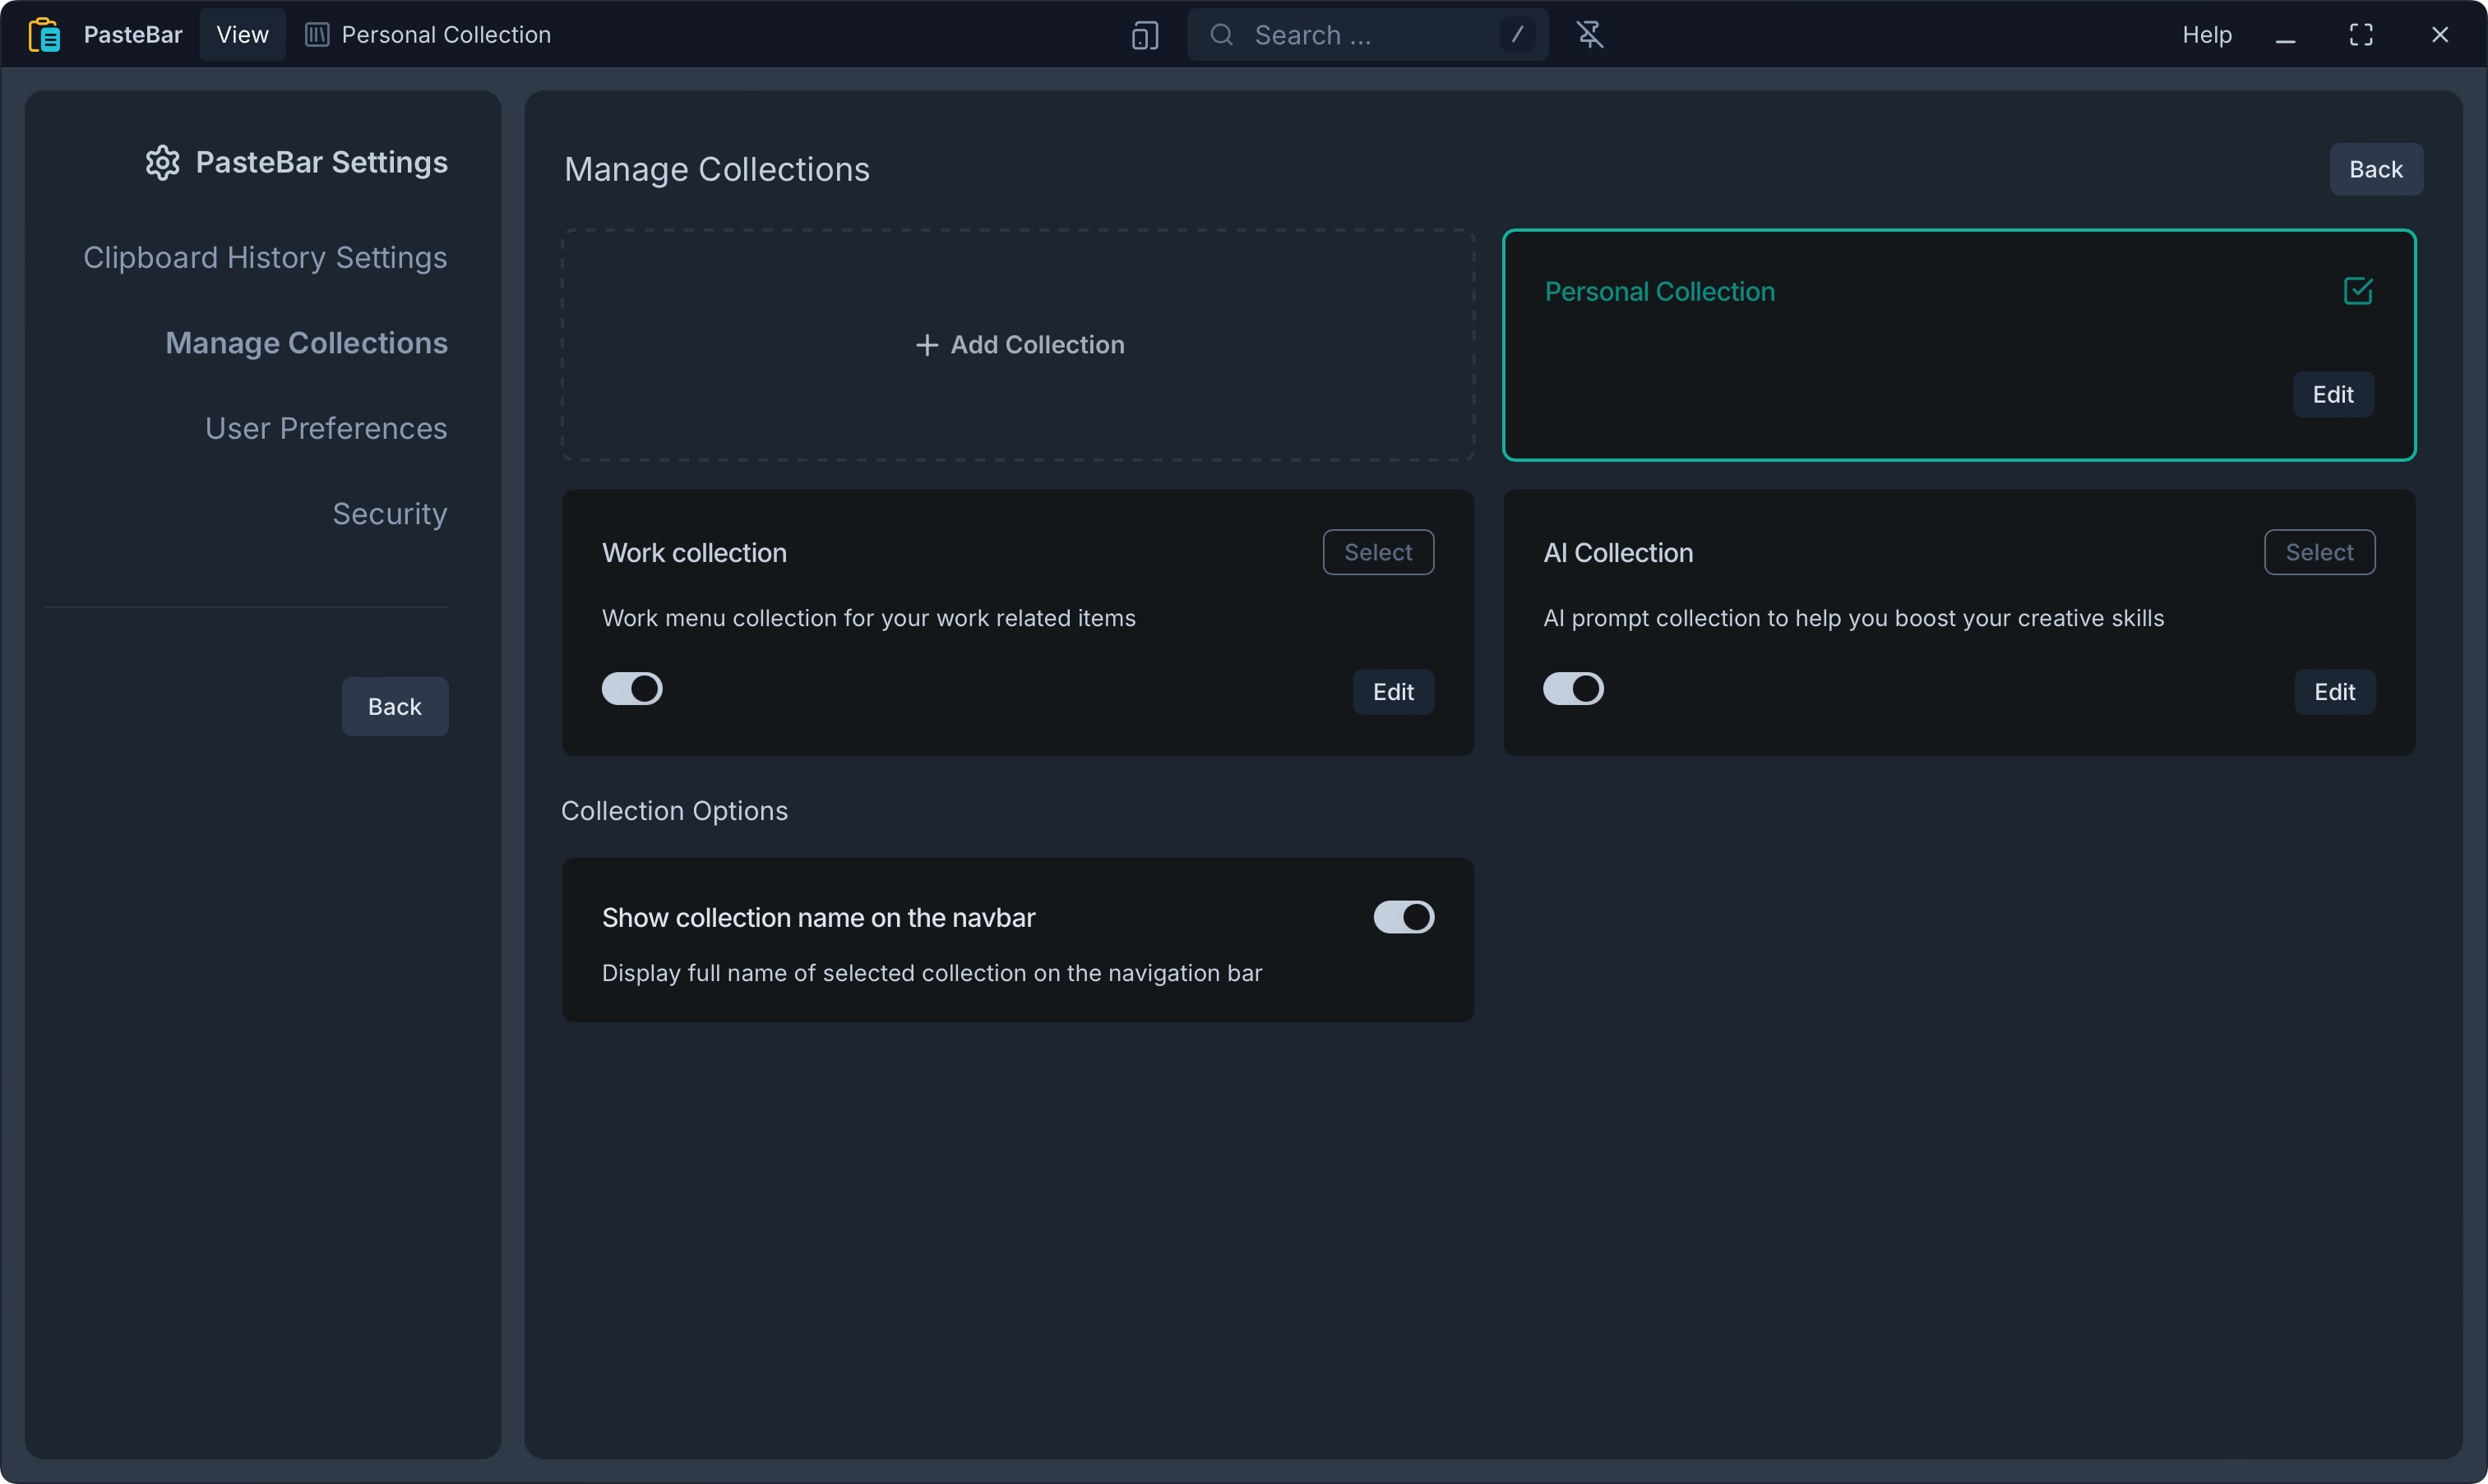Click the AI Collection card title
Viewport: 2488px width, 1484px height.
tap(1617, 553)
